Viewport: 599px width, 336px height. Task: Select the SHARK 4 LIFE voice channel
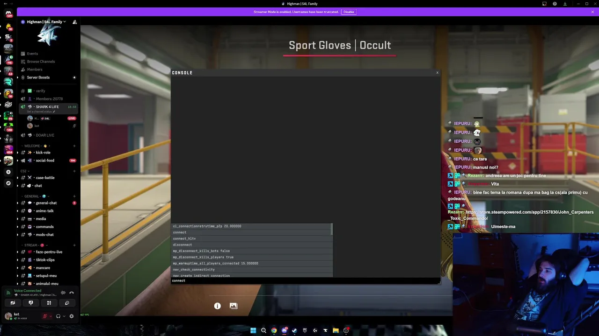pyautogui.click(x=47, y=107)
